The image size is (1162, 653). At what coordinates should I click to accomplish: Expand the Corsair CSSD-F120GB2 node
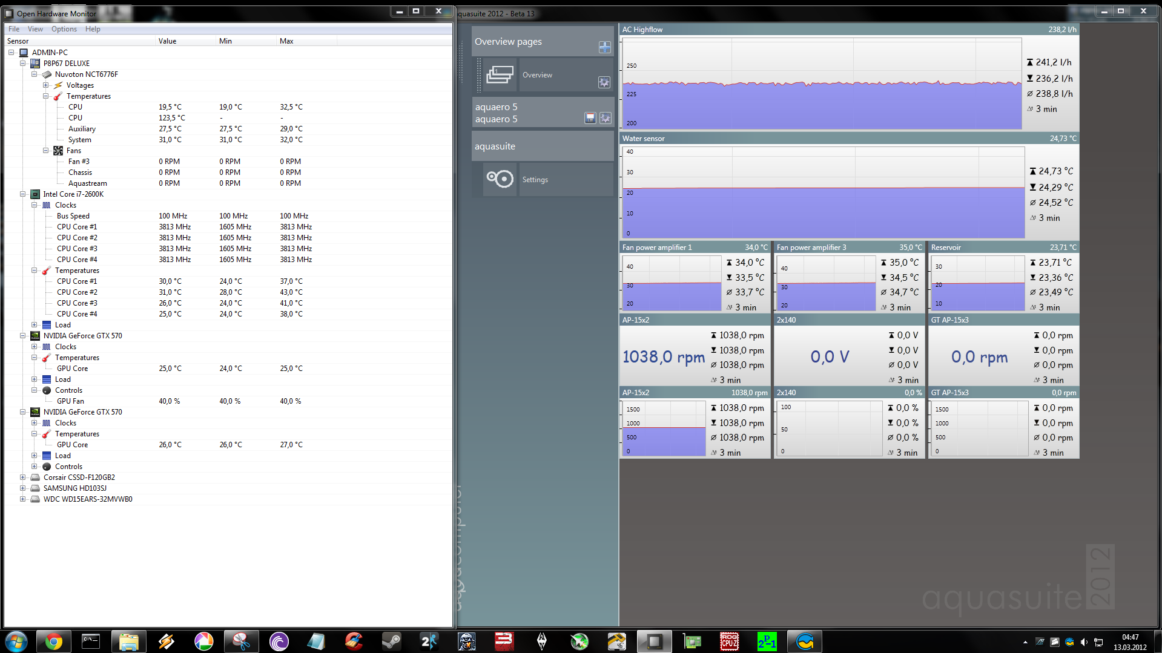23,477
